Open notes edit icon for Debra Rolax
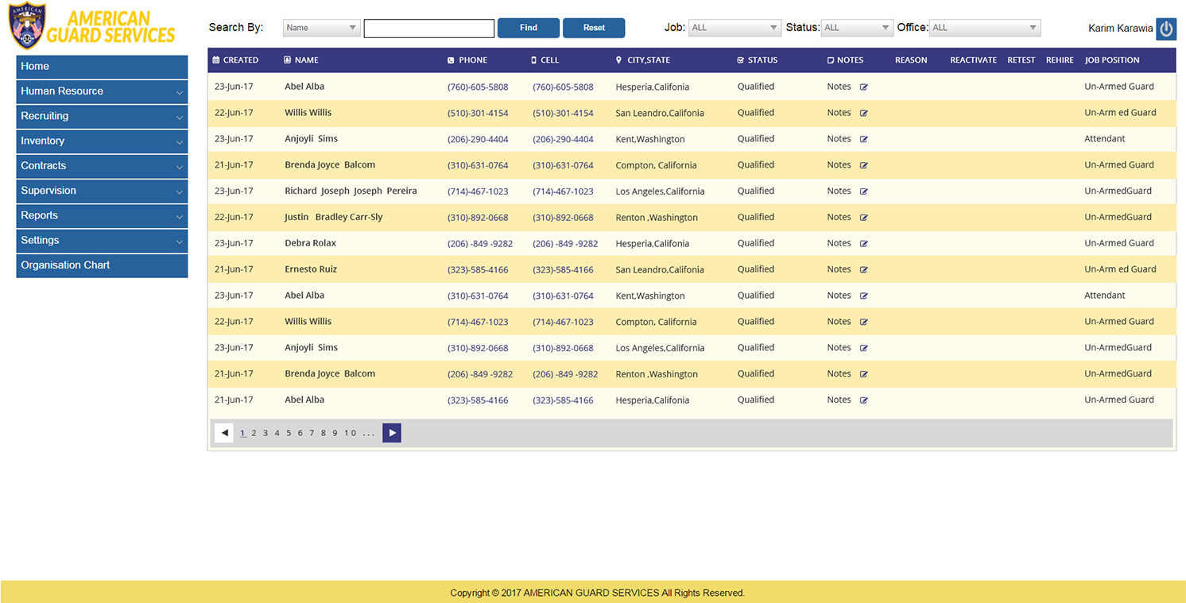 (x=863, y=244)
